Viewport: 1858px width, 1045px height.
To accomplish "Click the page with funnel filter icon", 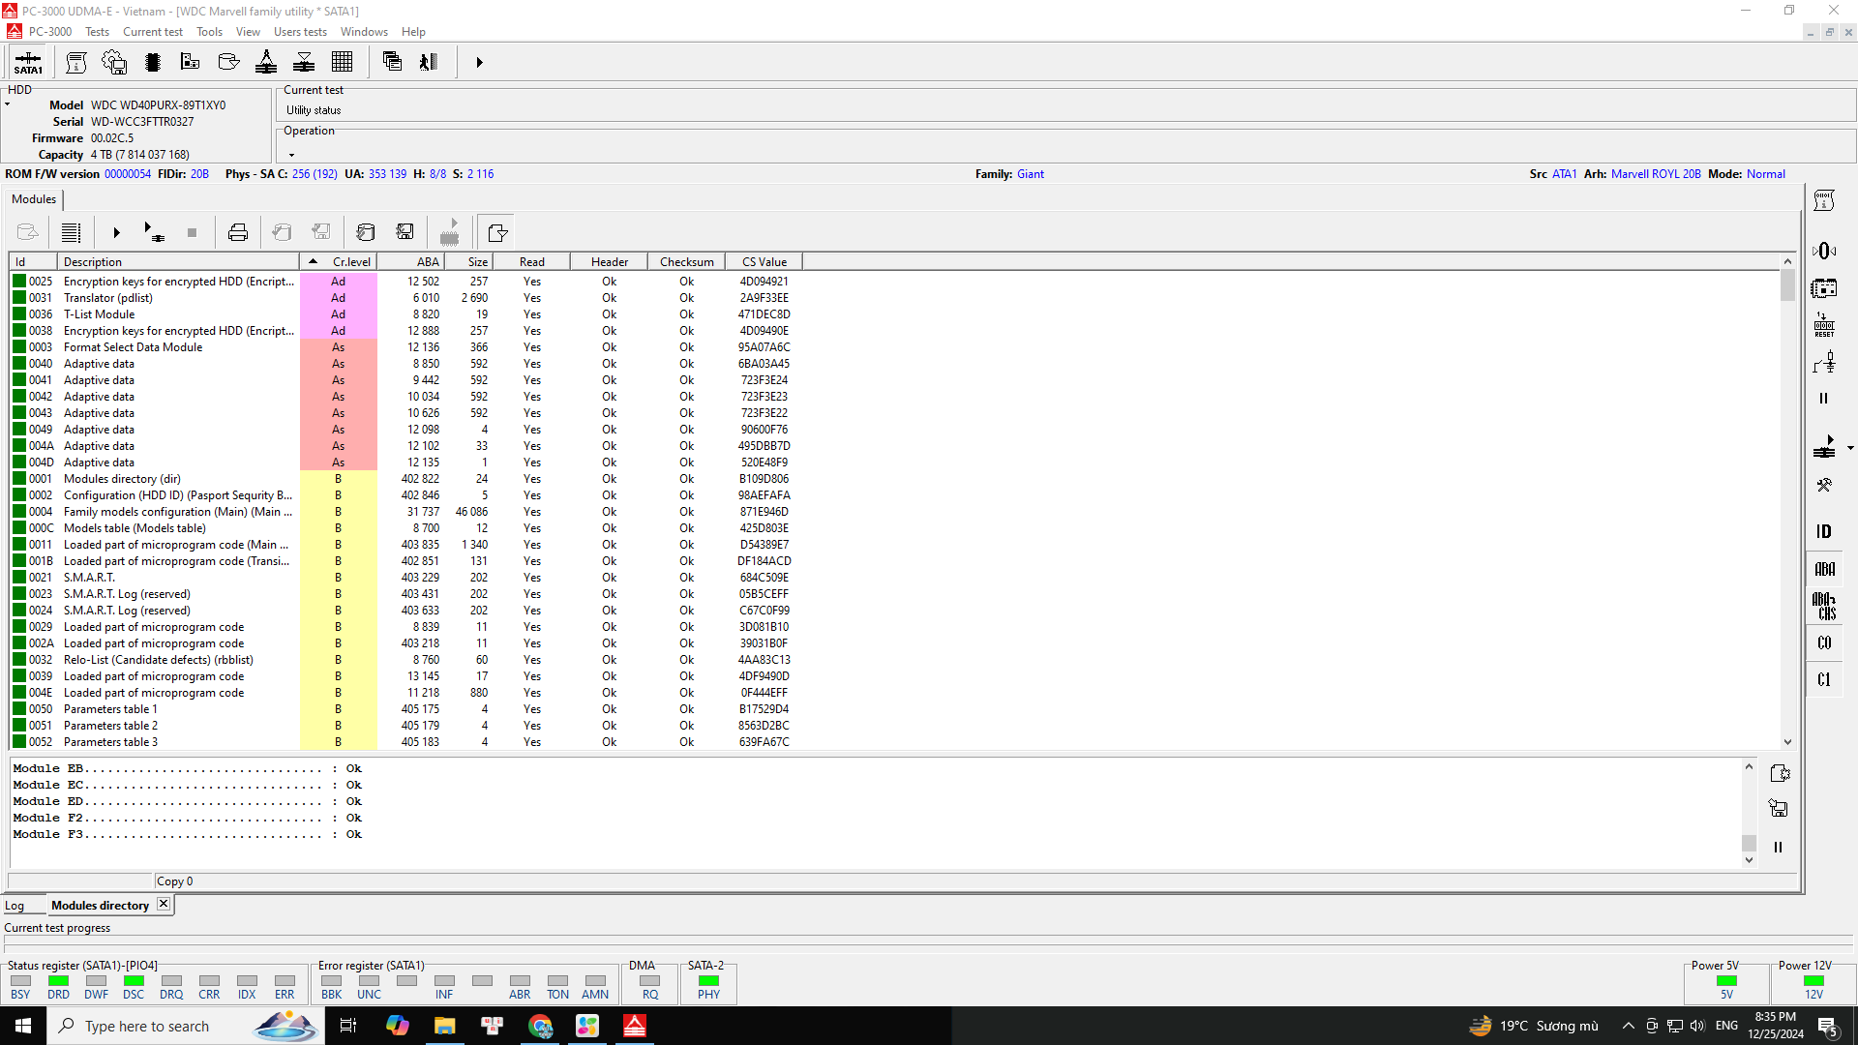I will [x=496, y=232].
